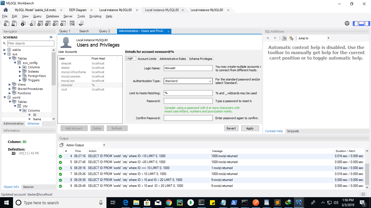The height and width of the screenshot is (208, 371).
Task: Switch to the Session info tab
Action: (x=28, y=187)
